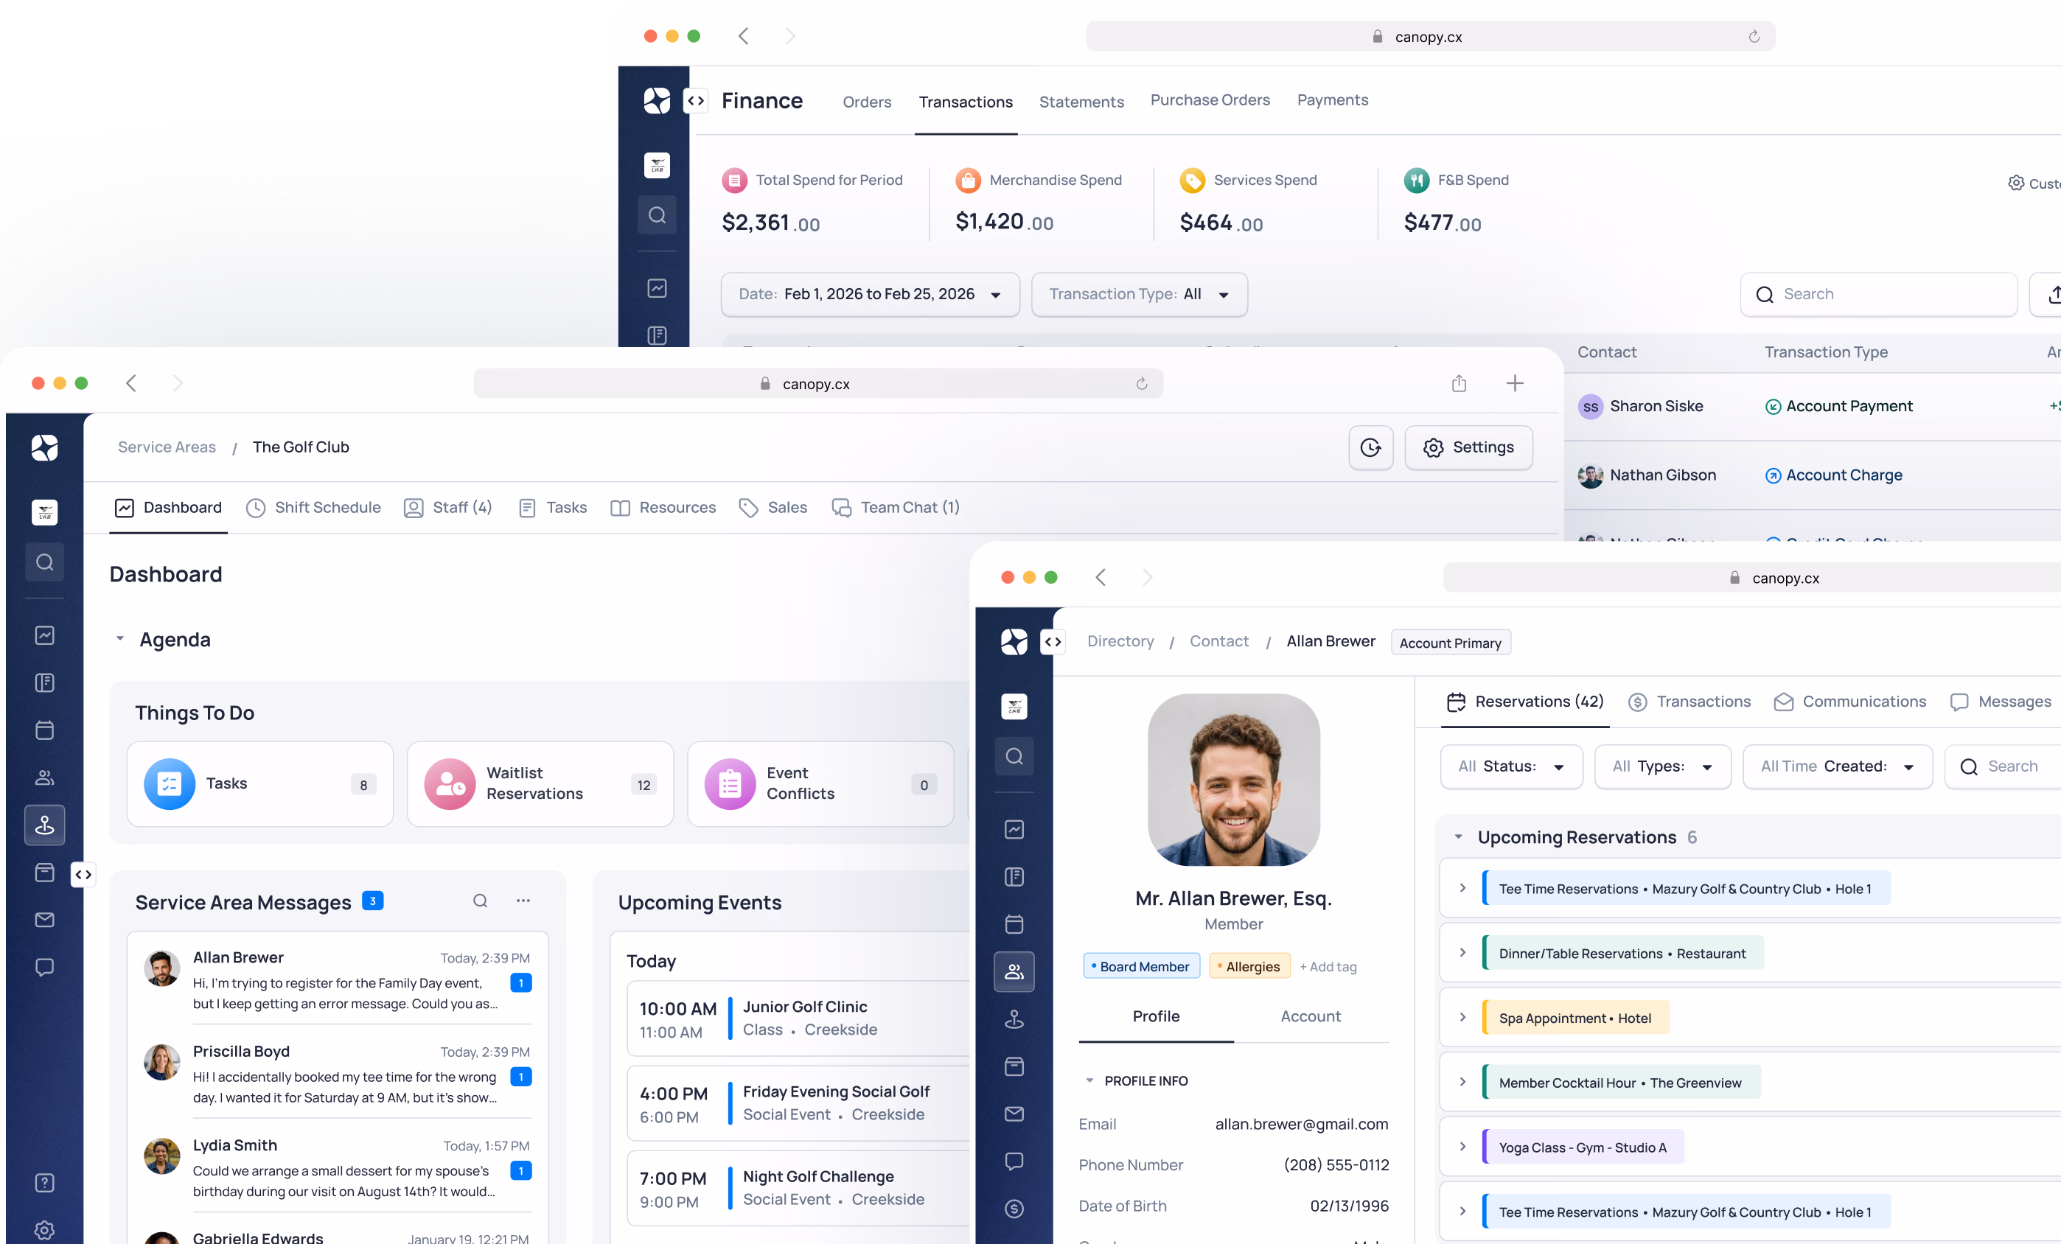Click Canopy logo in Finance window sidebar
Screen dimensions: 2061x1244
click(x=657, y=100)
